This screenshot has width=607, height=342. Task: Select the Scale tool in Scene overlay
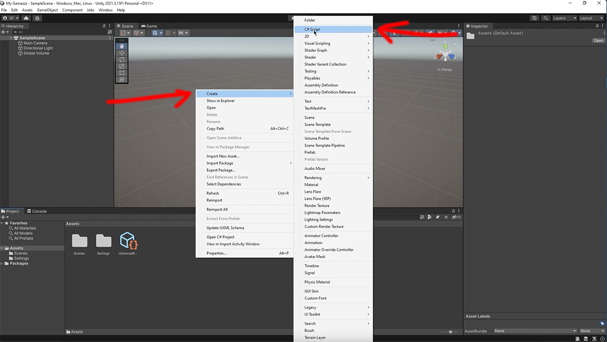tap(122, 66)
